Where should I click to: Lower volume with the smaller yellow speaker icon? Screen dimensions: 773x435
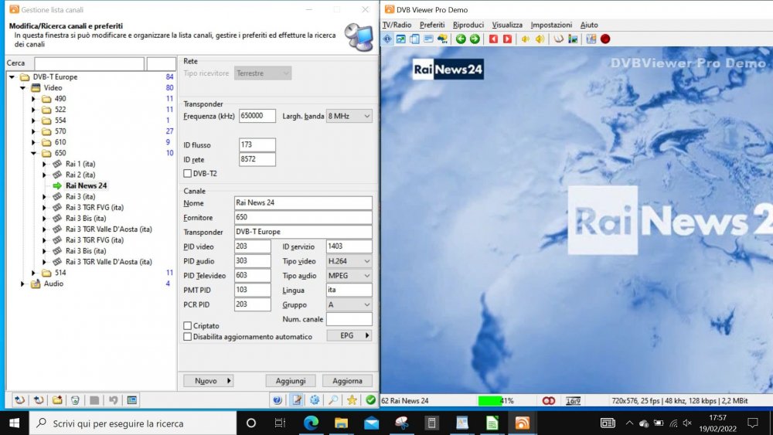[526, 39]
